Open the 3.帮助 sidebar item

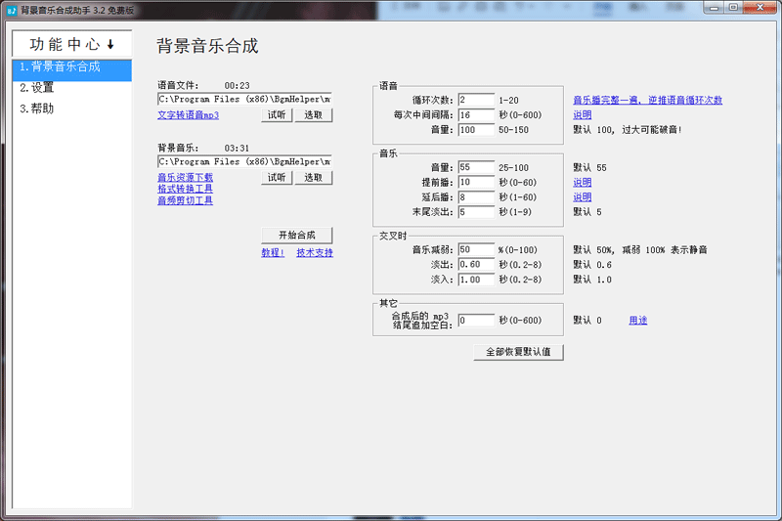[37, 109]
